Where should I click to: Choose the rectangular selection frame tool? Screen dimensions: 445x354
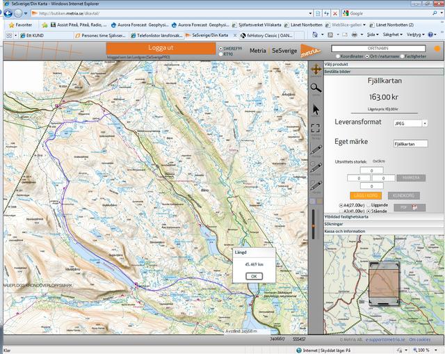coord(316,129)
